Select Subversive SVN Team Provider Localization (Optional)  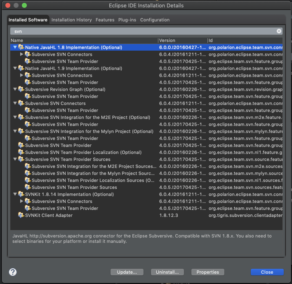pos(146,152)
